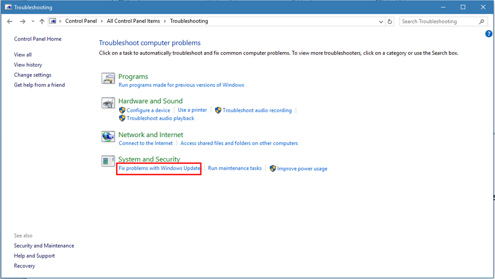
Task: Click the Hardware and Sound printer icon
Action: (x=108, y=103)
